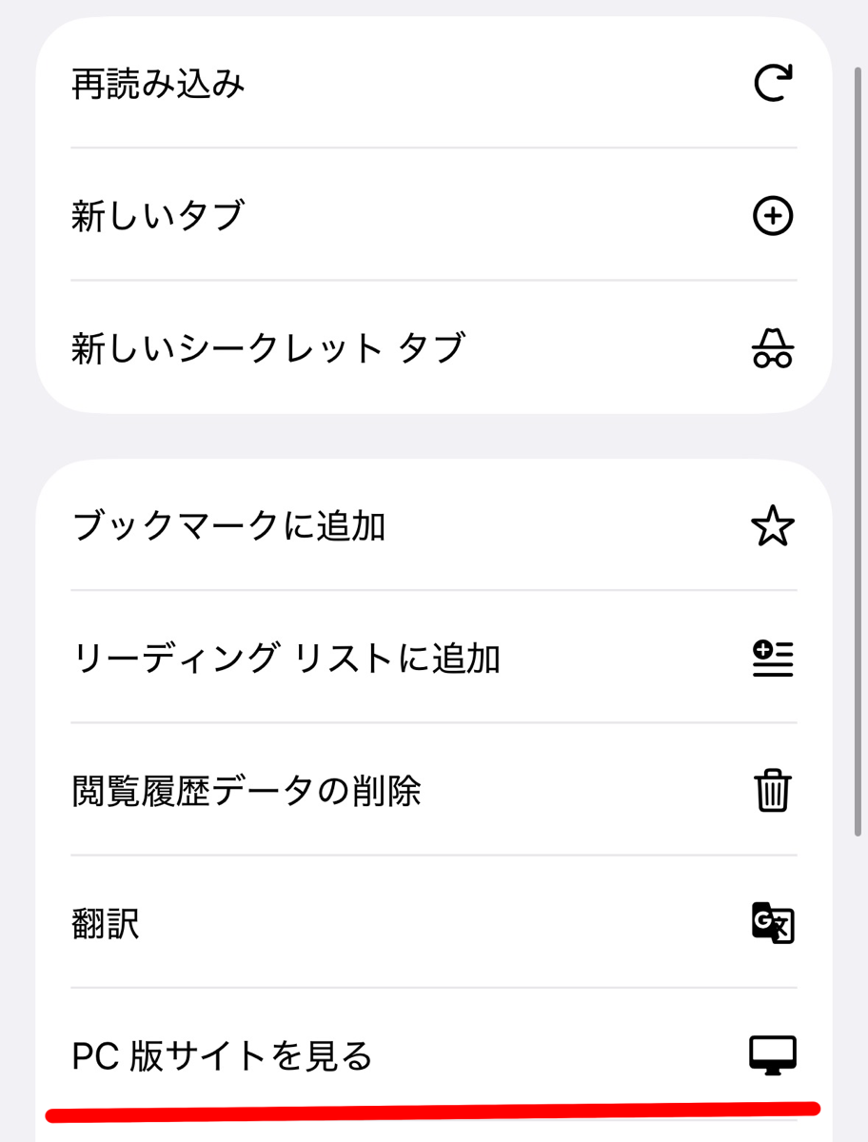Choose the 翻訳 menu label
This screenshot has height=1142, width=868.
click(106, 924)
